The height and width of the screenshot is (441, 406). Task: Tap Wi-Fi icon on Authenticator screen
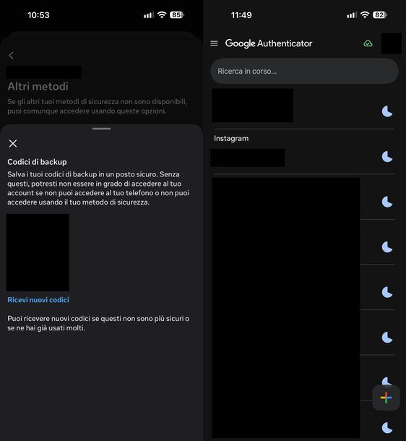365,15
